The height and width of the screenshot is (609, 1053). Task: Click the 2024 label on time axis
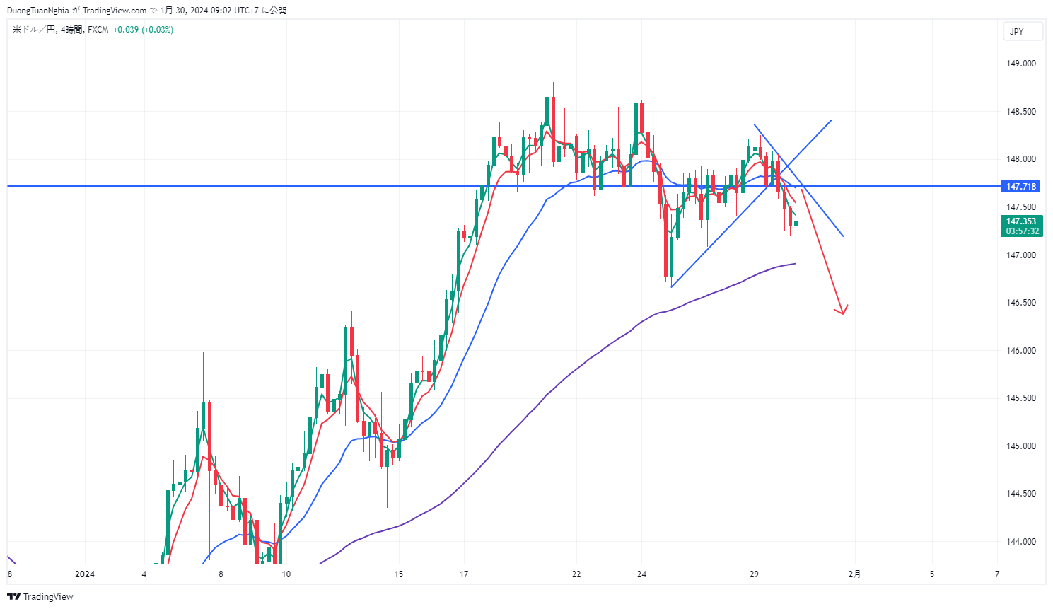click(x=85, y=574)
